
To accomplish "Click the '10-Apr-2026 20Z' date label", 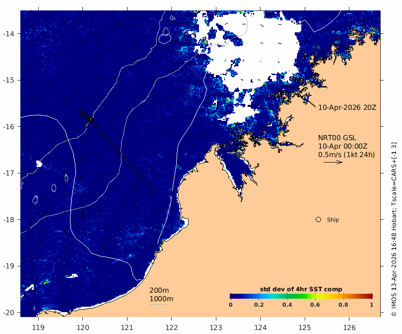I will tap(347, 107).
